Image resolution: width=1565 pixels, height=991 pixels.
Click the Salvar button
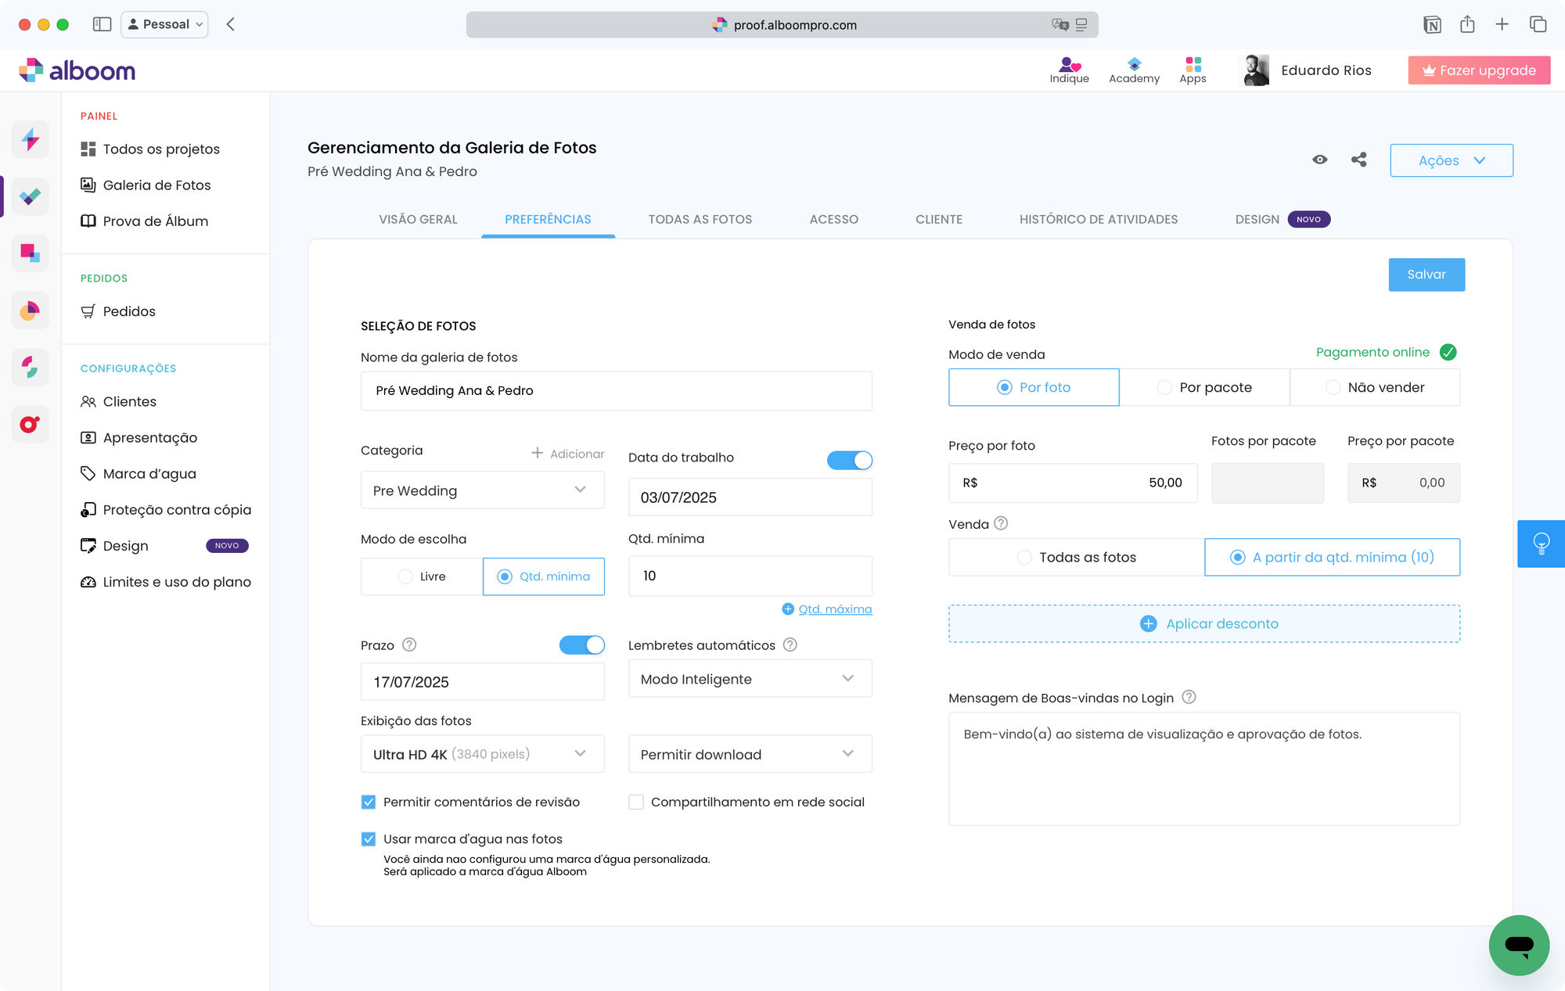coord(1426,275)
